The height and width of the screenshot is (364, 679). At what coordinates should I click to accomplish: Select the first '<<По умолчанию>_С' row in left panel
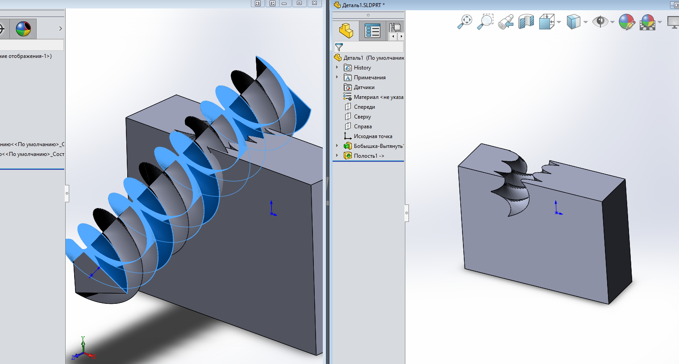(32, 144)
